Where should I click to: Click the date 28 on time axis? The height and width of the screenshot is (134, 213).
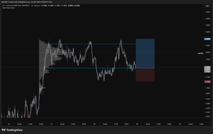[x=94, y=124]
